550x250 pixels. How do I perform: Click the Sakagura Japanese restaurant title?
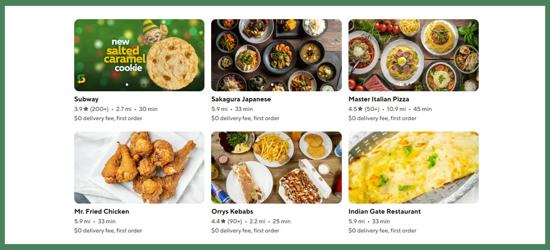point(241,99)
